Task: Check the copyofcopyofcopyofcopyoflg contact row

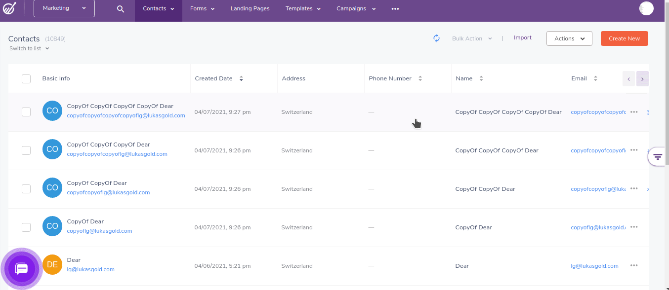Action: [26, 112]
